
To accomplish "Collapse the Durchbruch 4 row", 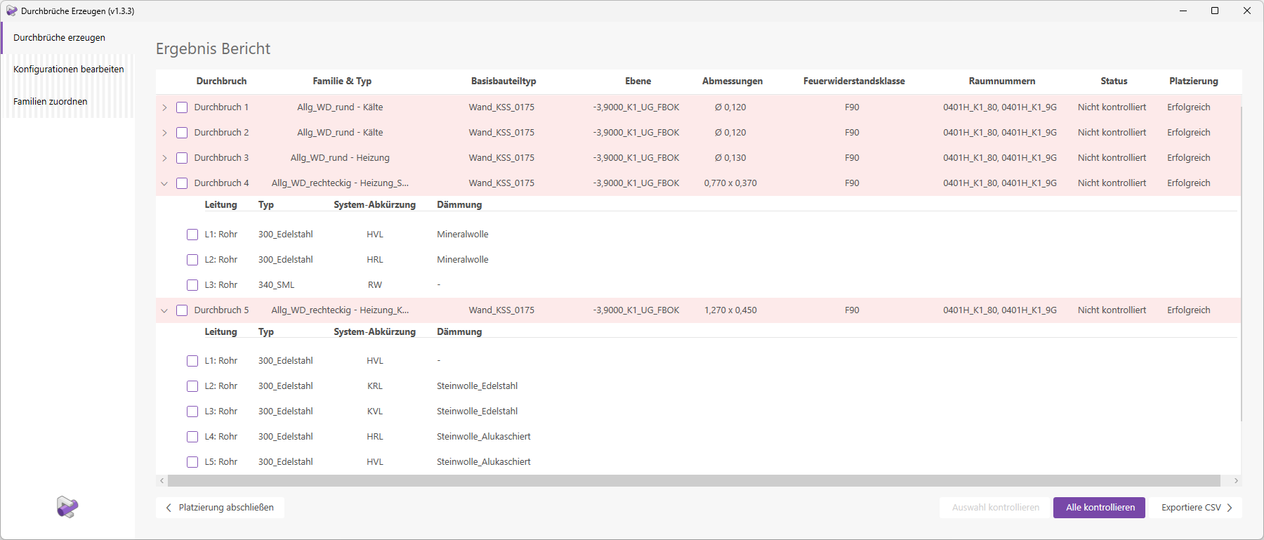I will pyautogui.click(x=164, y=183).
